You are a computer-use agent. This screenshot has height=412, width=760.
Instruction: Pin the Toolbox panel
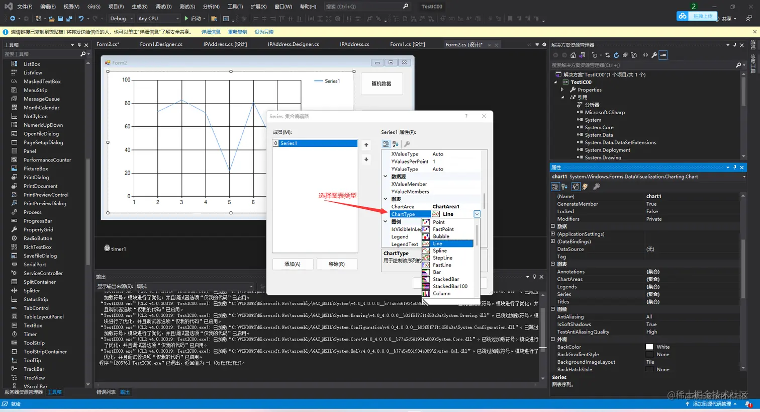coord(79,45)
